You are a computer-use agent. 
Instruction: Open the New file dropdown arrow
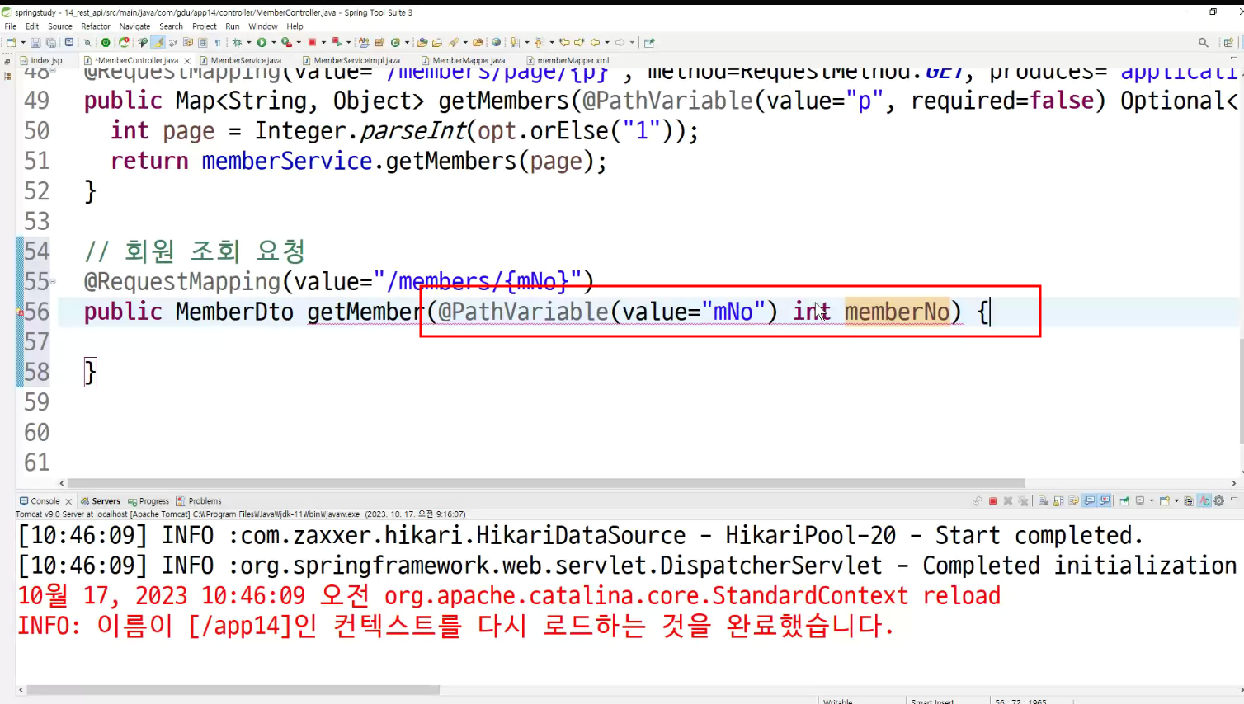pyautogui.click(x=22, y=43)
